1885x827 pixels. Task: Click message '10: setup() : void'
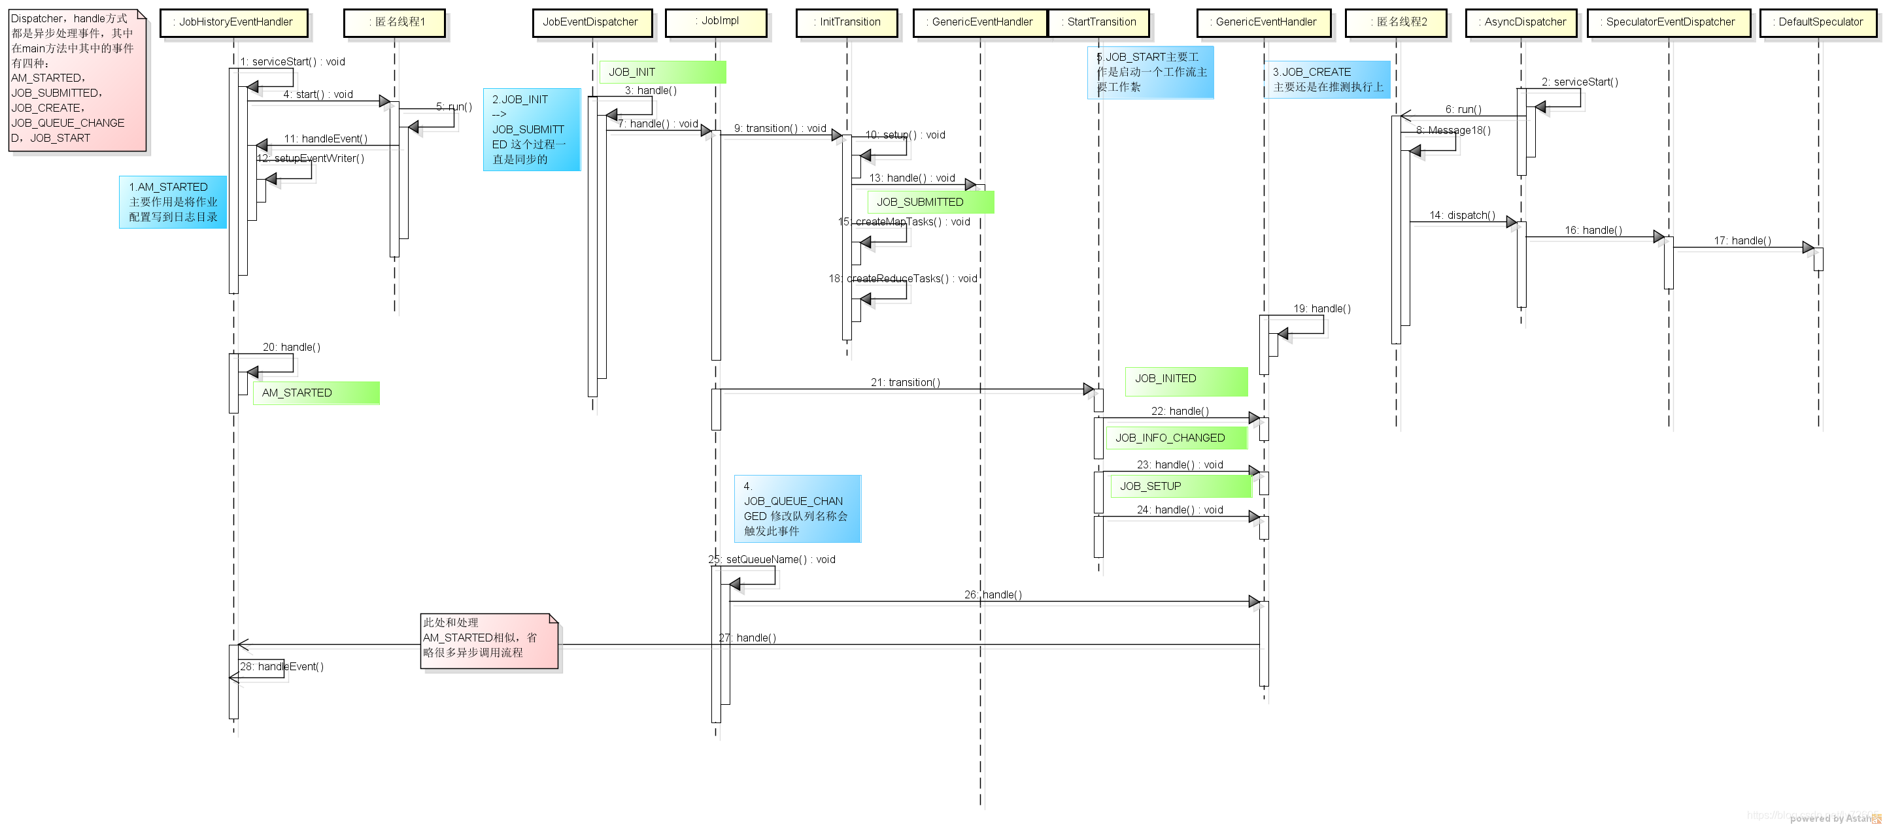coord(905,135)
